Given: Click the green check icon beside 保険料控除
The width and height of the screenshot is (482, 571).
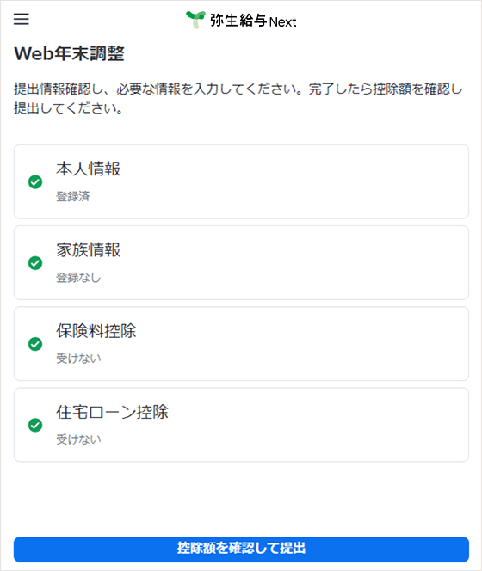Looking at the screenshot, I should 35,344.
